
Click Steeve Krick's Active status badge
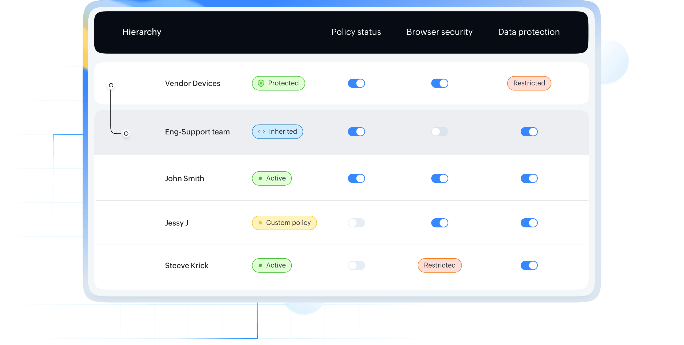point(272,265)
